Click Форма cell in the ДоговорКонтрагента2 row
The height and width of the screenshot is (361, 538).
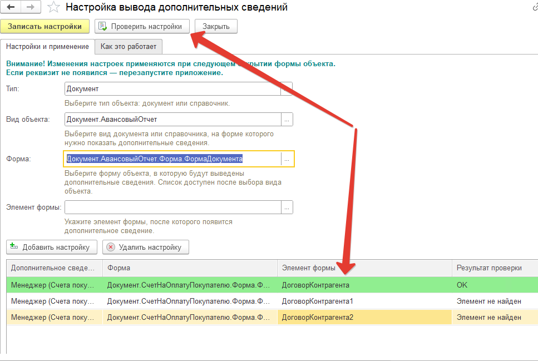(x=190, y=317)
